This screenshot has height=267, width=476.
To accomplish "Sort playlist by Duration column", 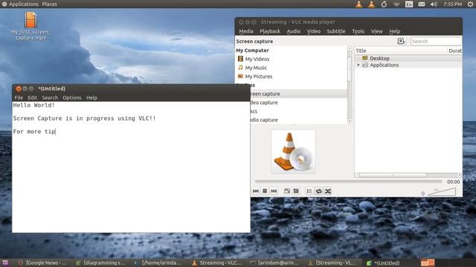I will (454, 50).
